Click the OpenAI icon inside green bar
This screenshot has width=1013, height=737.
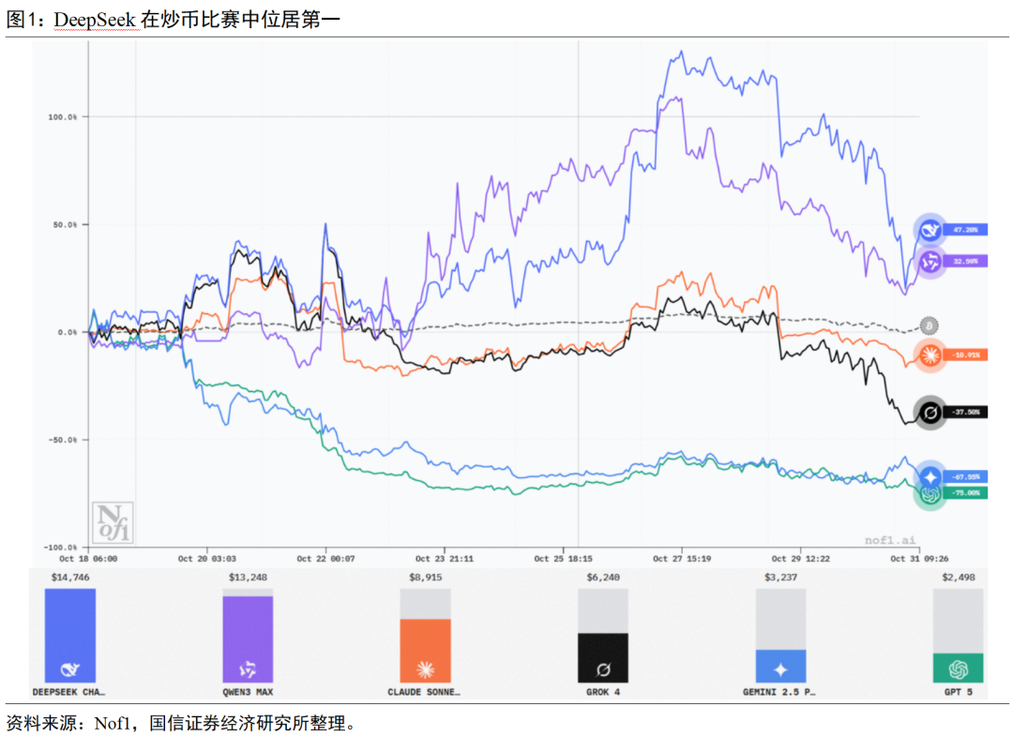(x=958, y=669)
